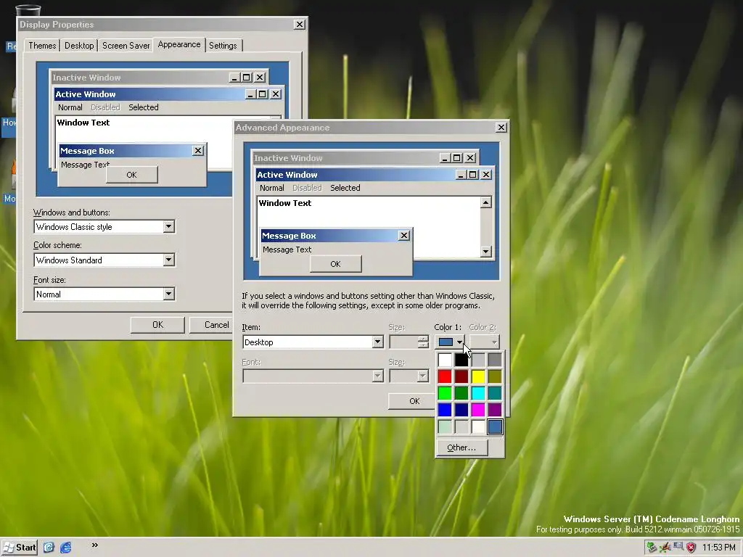Click the second tray icon with the orange mark
The height and width of the screenshot is (557, 743).
[x=665, y=548]
